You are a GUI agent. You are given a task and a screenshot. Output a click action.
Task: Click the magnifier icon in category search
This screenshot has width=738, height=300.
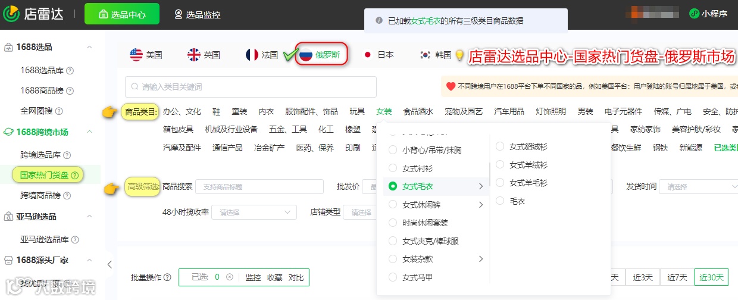click(135, 87)
